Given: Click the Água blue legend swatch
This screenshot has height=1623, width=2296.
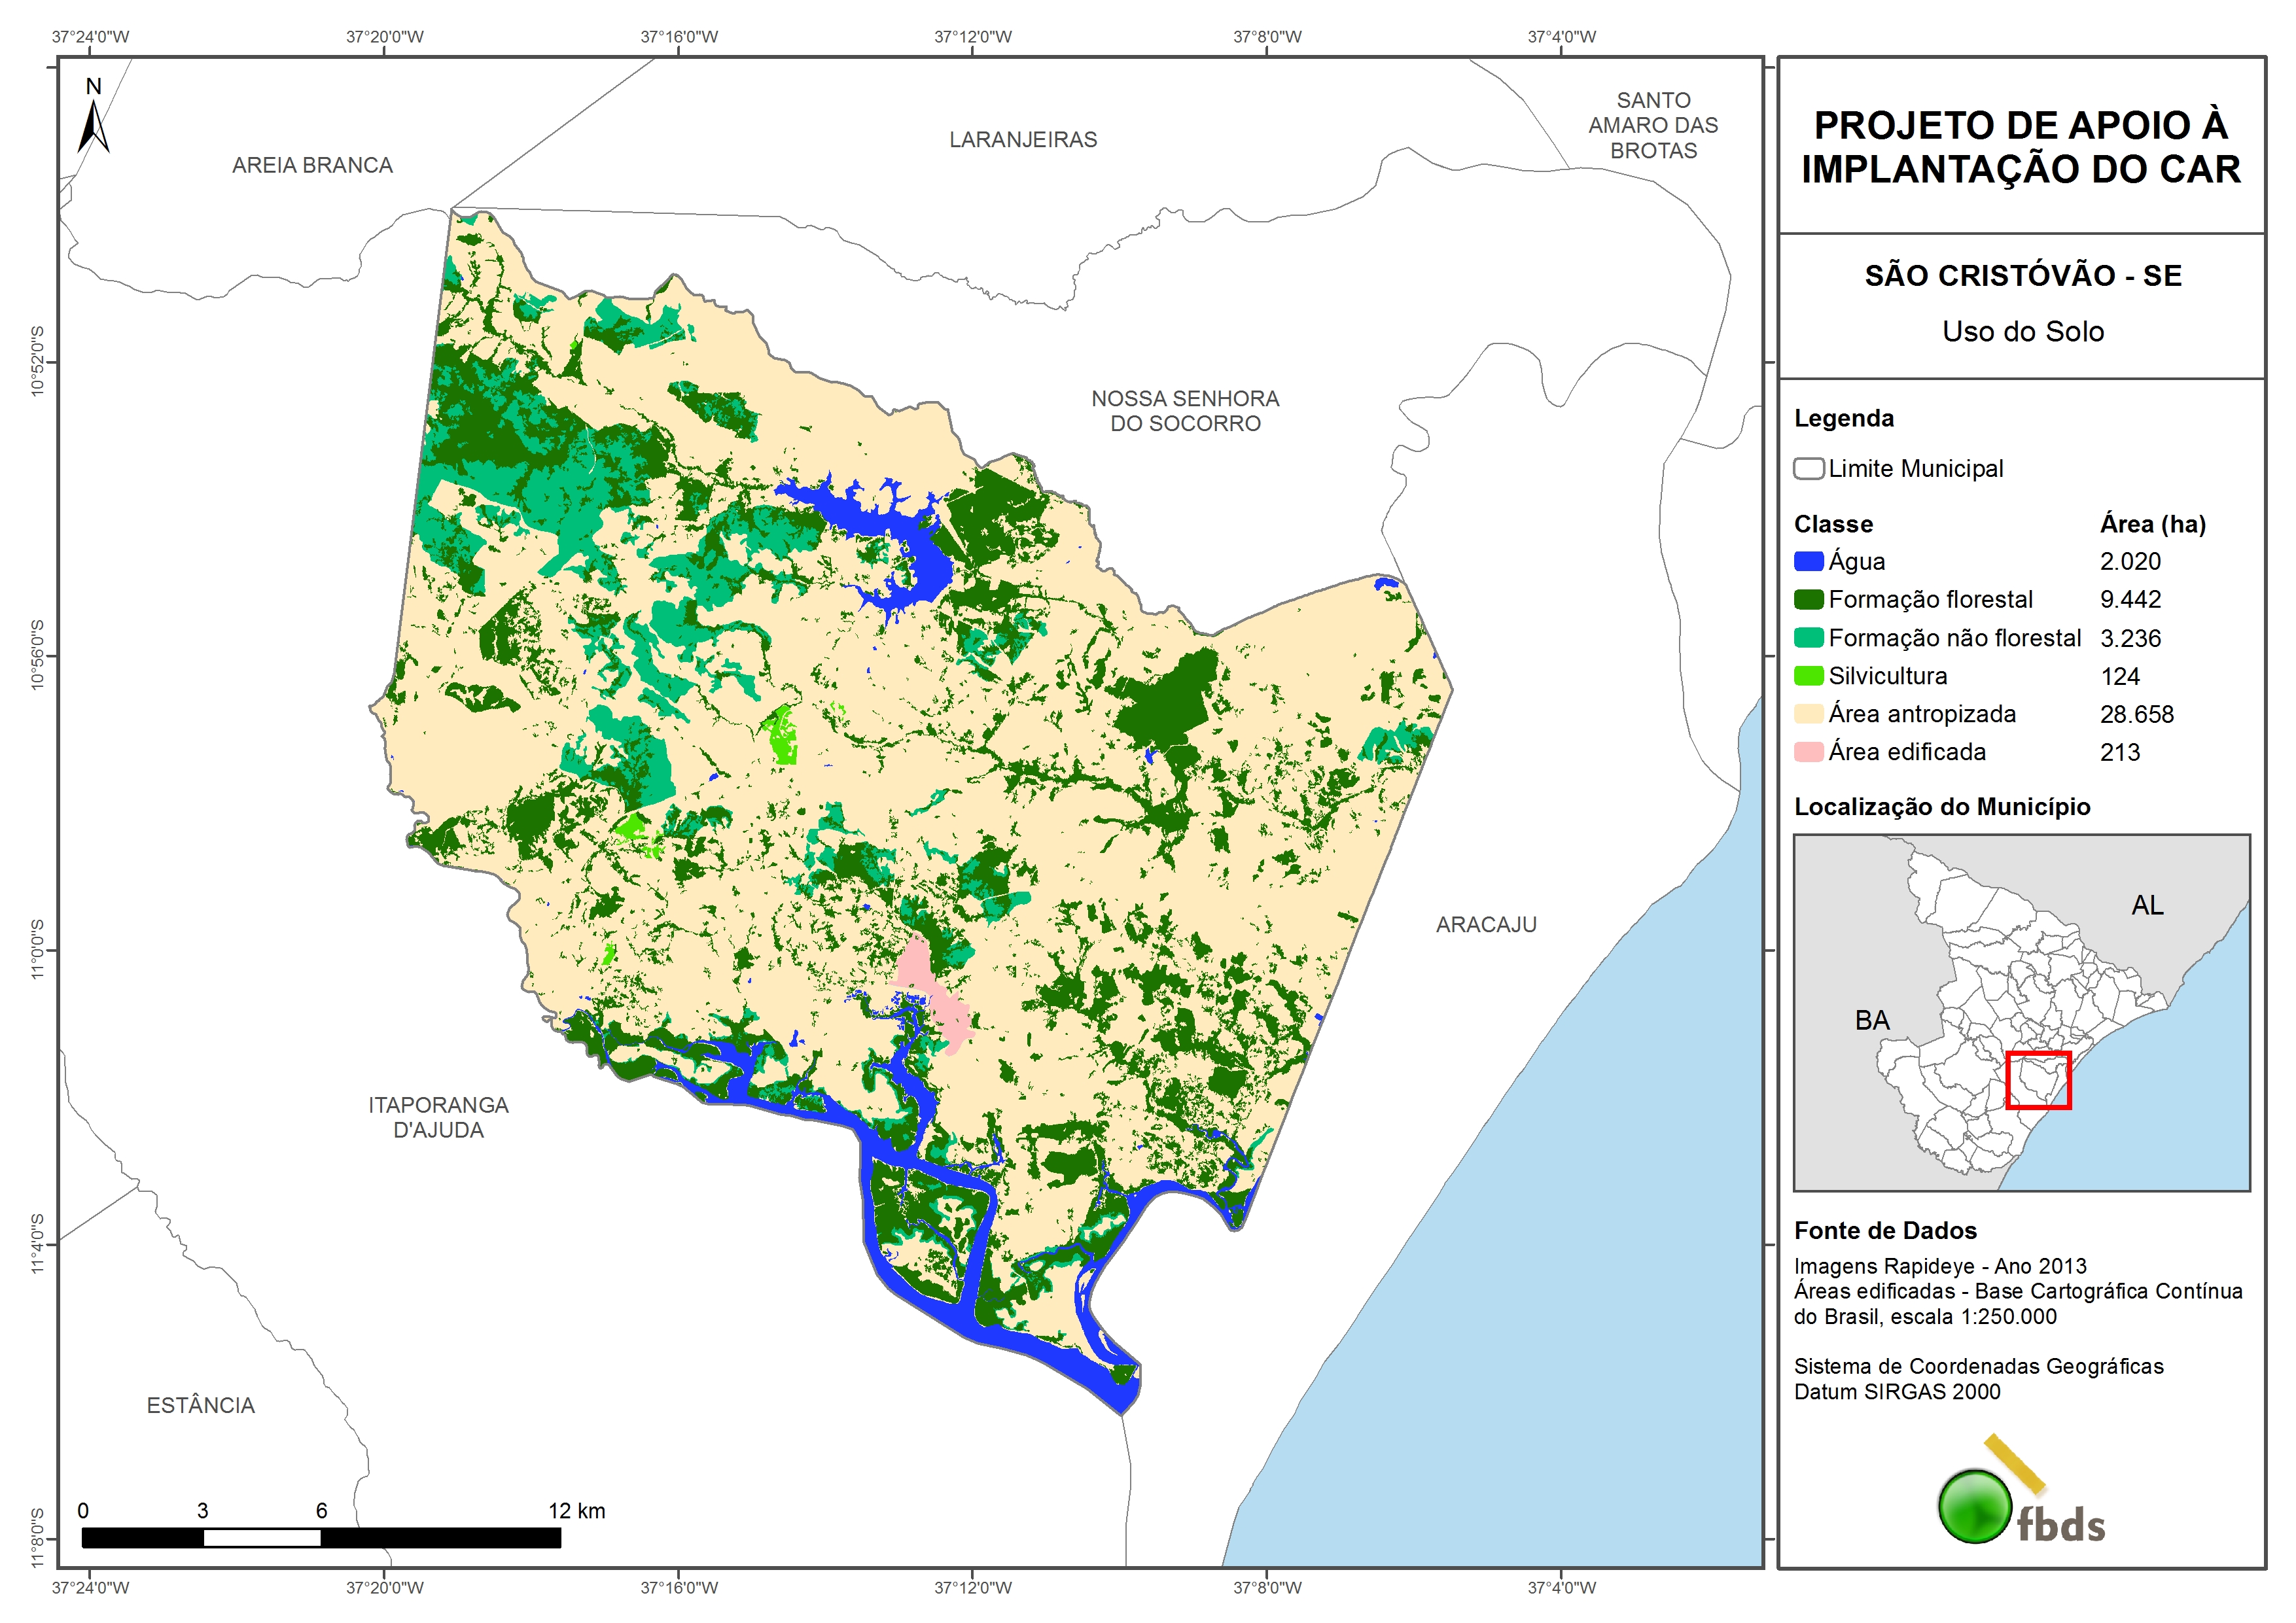Looking at the screenshot, I should [1808, 562].
